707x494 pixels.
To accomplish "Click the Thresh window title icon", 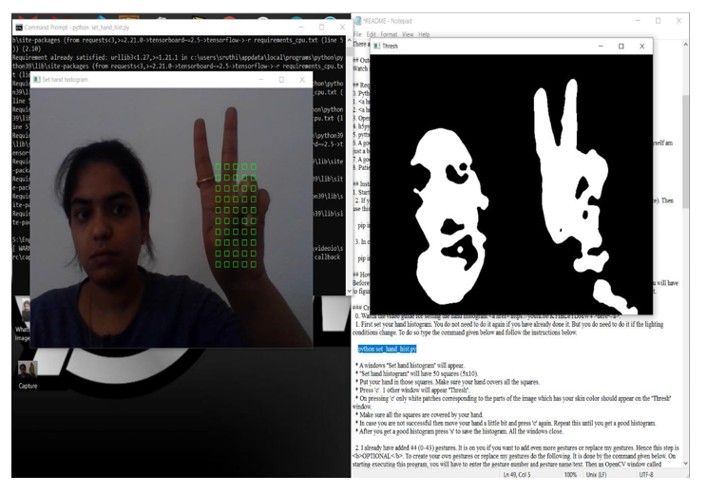I will pyautogui.click(x=377, y=46).
